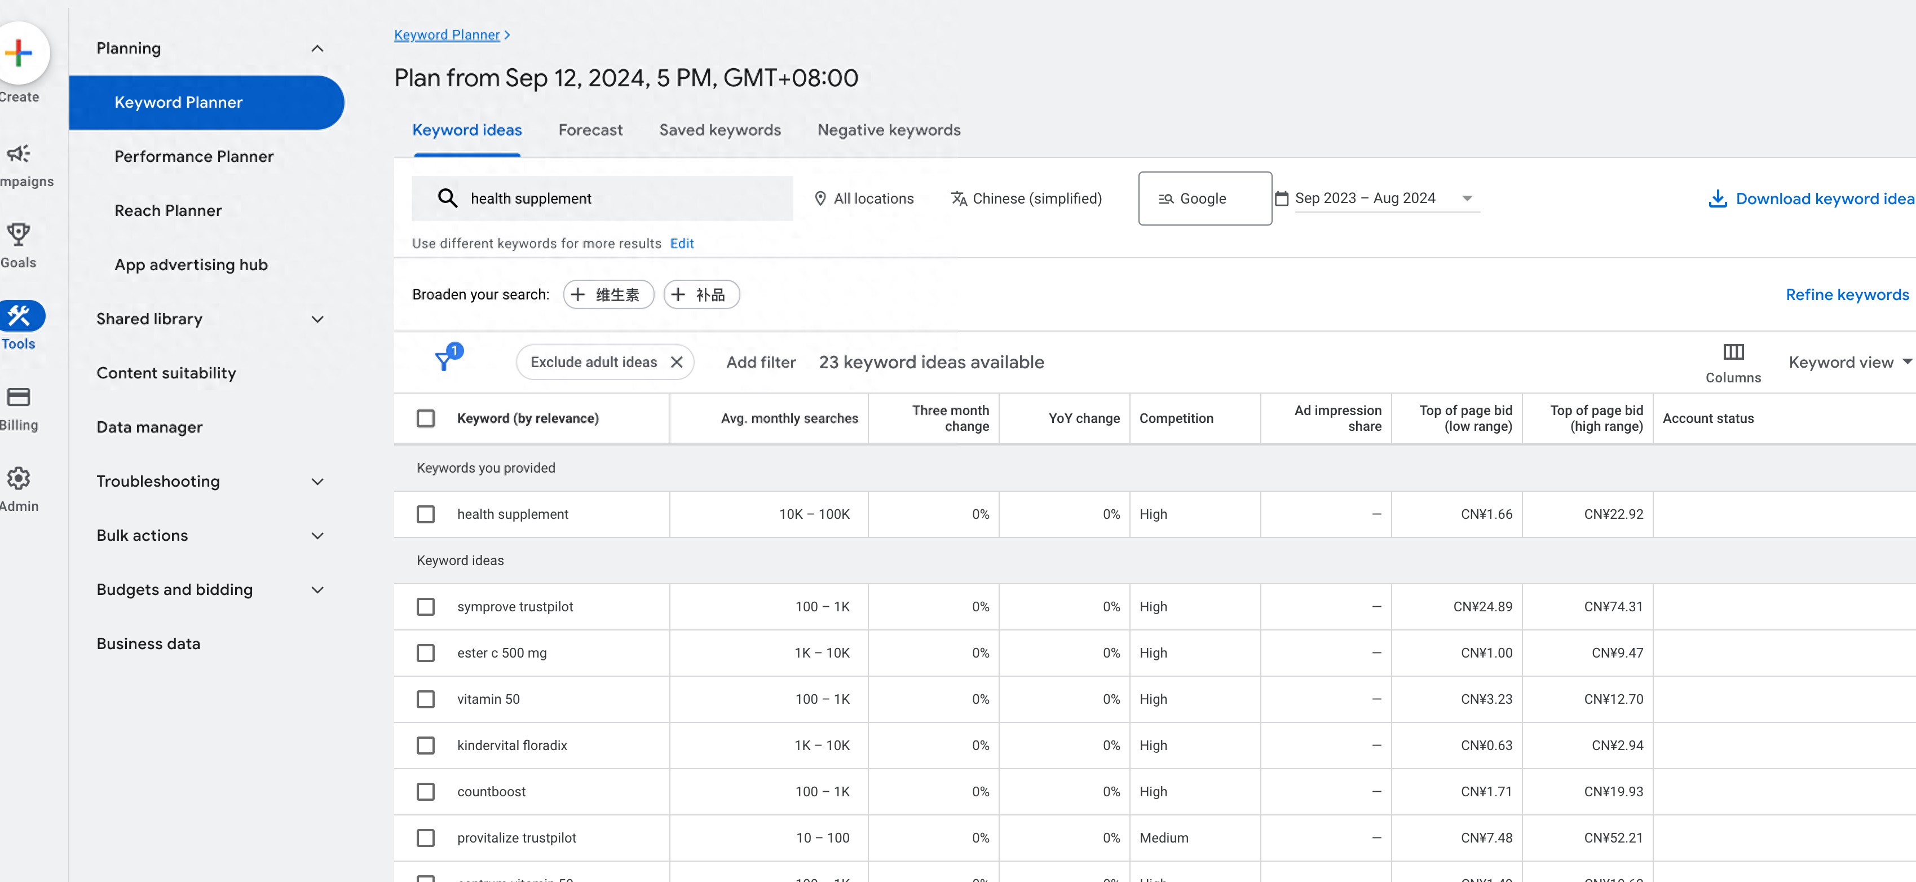Toggle the select-all keywords checkbox
The image size is (1916, 882).
426,418
